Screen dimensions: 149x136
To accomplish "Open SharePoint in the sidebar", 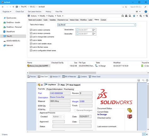I will tap(10, 31).
